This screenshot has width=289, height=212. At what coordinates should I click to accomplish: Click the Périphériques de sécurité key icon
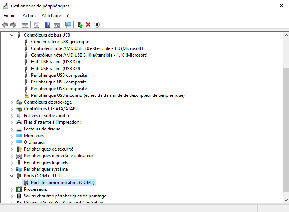(x=19, y=149)
